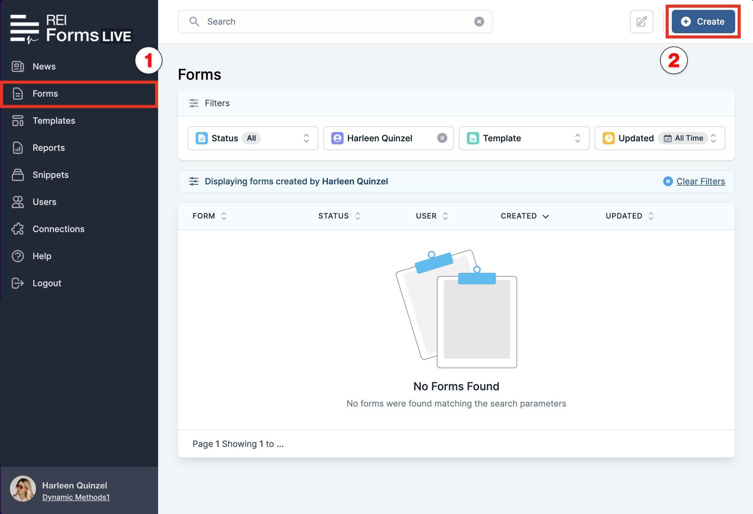The width and height of the screenshot is (753, 514).
Task: Open the Dynamic Methods1 account link
Action: (76, 497)
